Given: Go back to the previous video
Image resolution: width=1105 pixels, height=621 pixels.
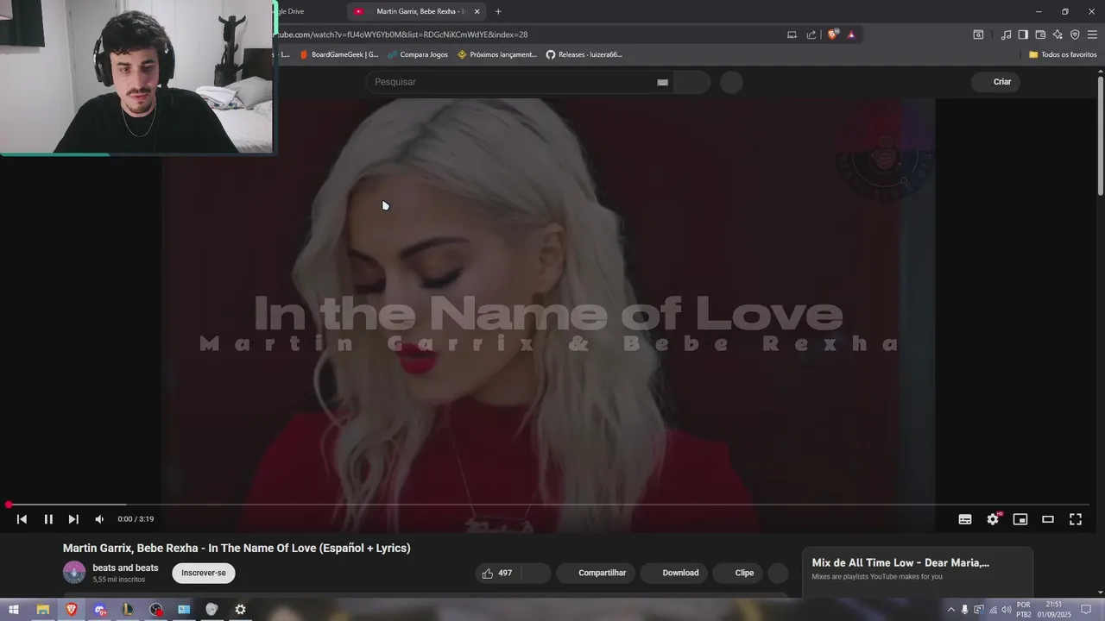Looking at the screenshot, I should 22,519.
